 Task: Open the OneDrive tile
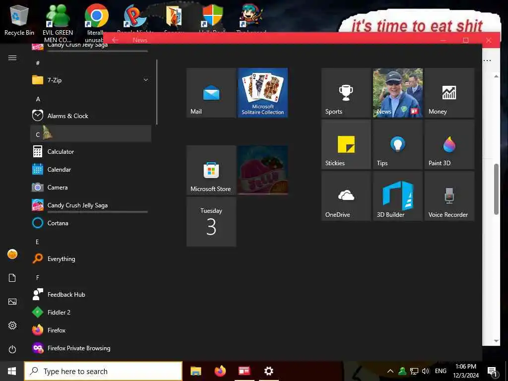pyautogui.click(x=346, y=196)
